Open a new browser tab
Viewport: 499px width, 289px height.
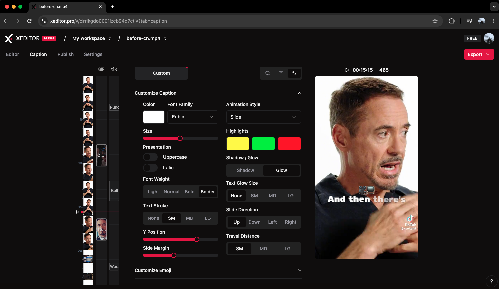coord(112,7)
